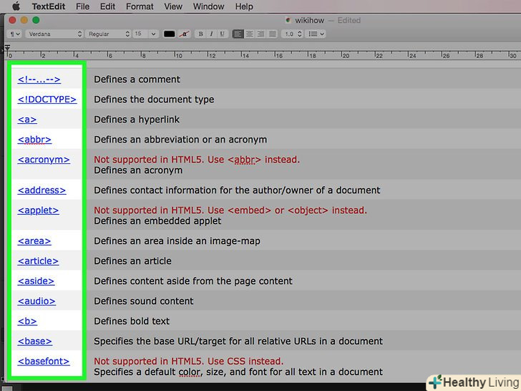Open the Window menu in menu bar

point(208,6)
